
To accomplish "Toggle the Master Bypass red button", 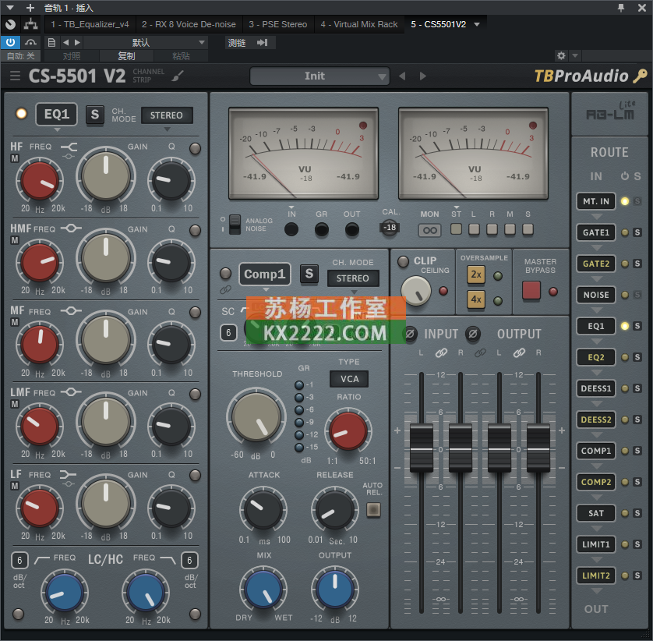I will point(531,290).
